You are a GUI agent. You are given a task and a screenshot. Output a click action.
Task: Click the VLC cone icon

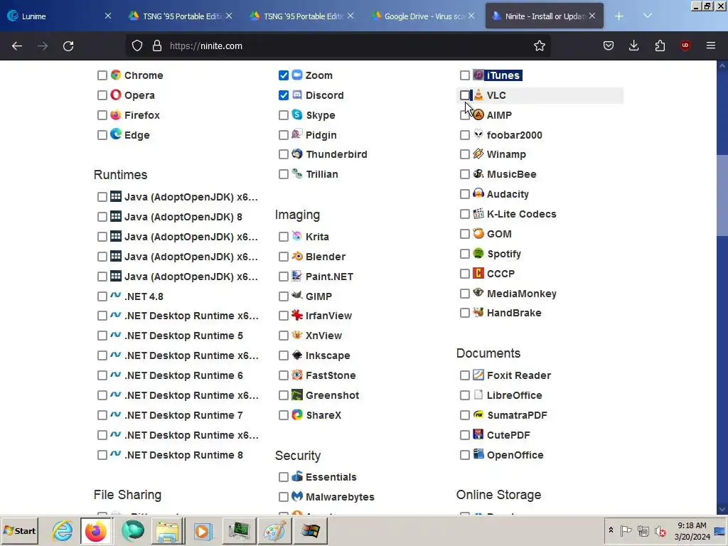coord(478,95)
